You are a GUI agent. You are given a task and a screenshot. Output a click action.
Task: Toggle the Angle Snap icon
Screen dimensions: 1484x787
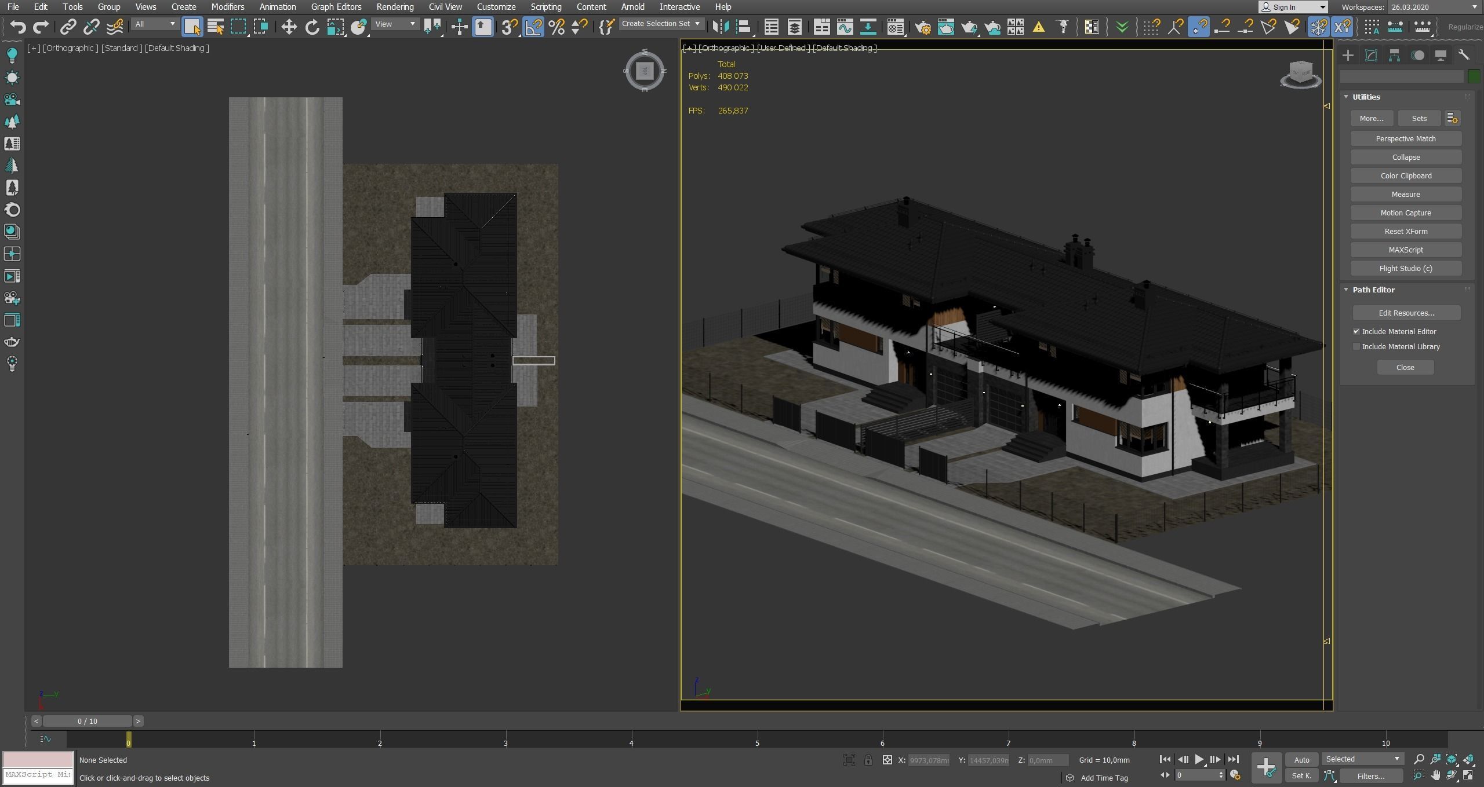click(x=533, y=27)
